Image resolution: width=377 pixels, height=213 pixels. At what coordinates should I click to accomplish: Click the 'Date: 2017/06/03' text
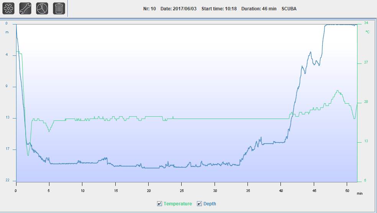tap(179, 9)
